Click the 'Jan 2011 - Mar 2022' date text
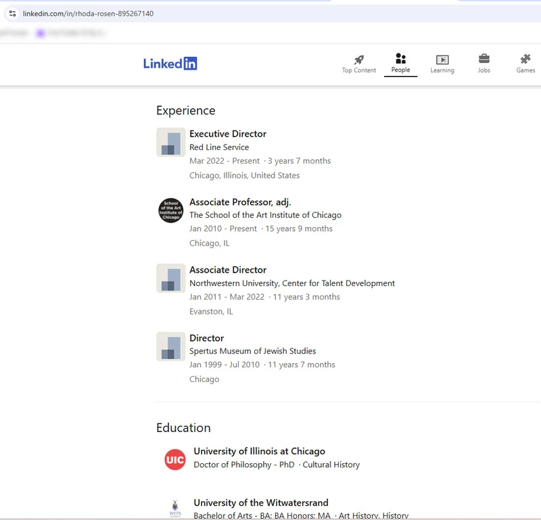Viewport: 541px width, 520px height. point(227,297)
